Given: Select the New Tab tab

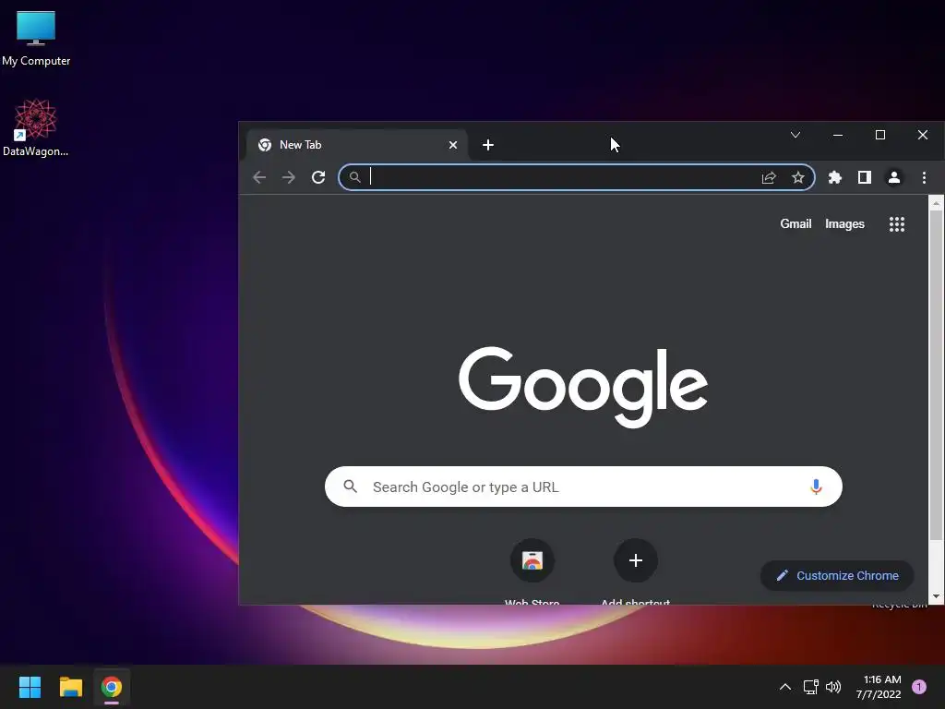Looking at the screenshot, I should pyautogui.click(x=357, y=145).
